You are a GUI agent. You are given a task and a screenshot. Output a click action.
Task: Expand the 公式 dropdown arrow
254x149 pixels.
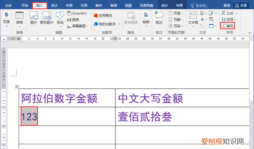[x=237, y=13]
